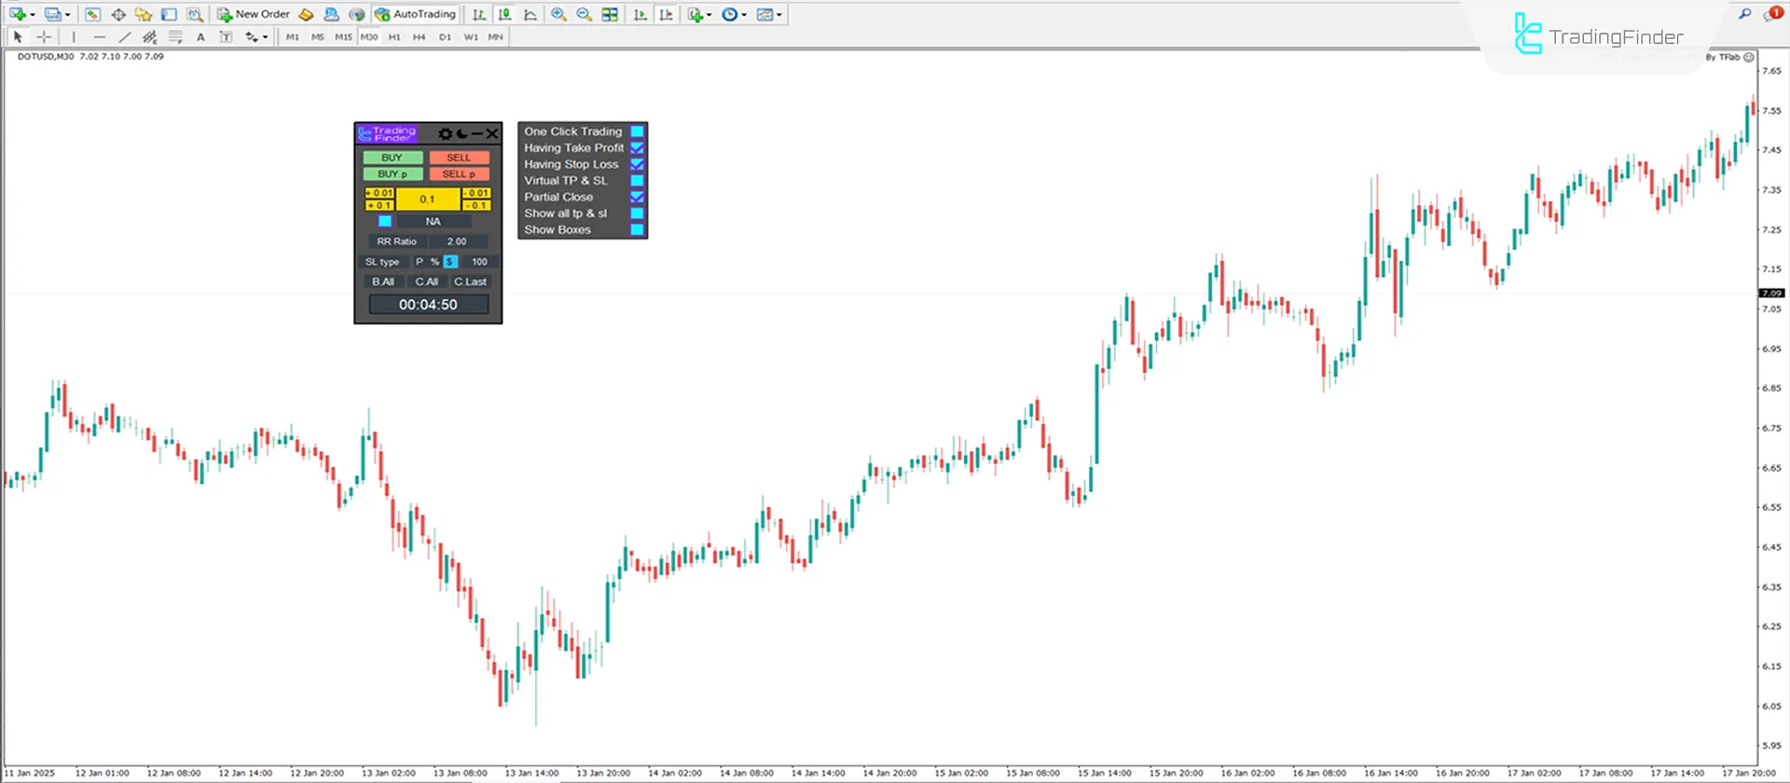Switch chart to candlestick display
The image size is (1790, 783).
(504, 14)
